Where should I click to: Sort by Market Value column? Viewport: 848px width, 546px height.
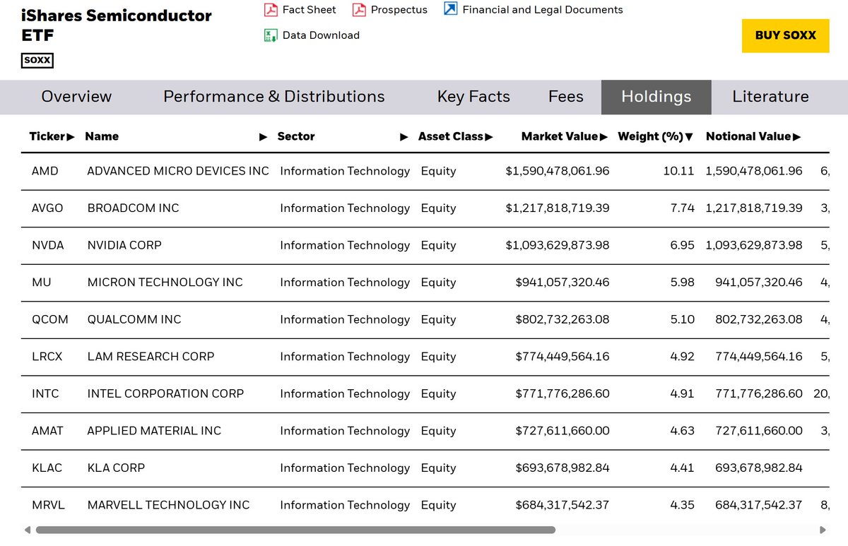tap(564, 136)
